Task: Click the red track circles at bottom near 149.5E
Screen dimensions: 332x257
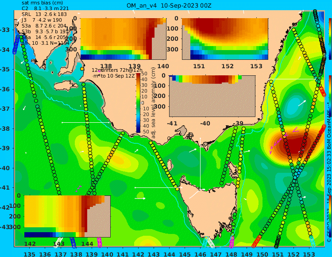Action: 257,241
